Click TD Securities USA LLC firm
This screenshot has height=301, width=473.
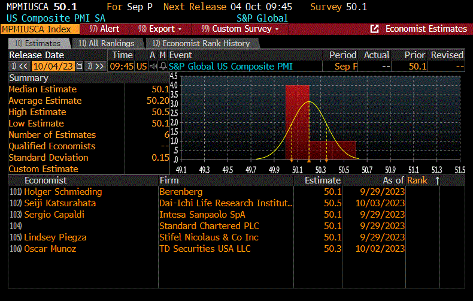(x=205, y=249)
